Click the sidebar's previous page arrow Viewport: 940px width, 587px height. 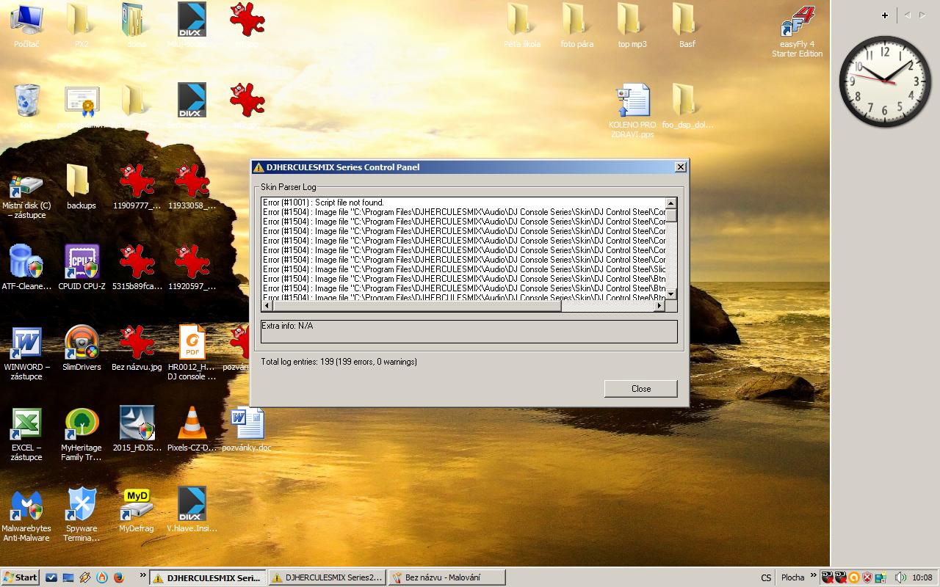tap(908, 15)
